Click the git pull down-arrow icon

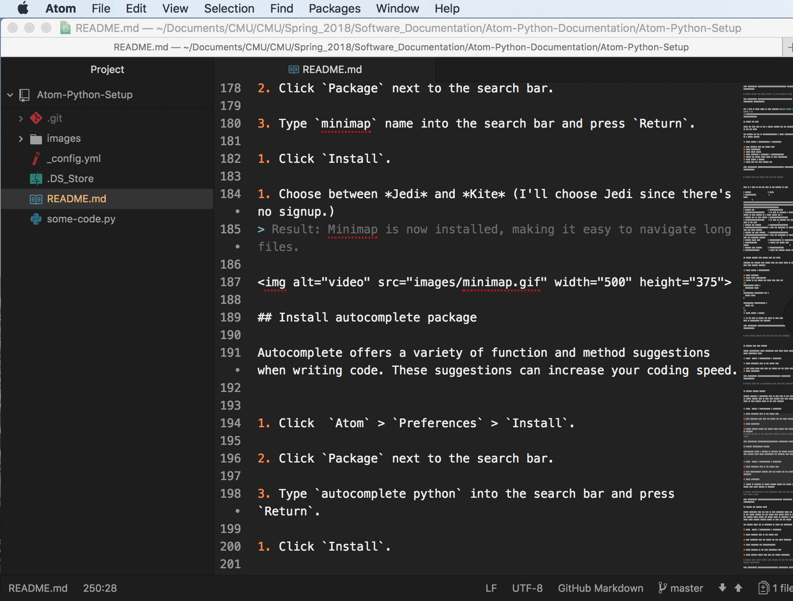(x=722, y=588)
